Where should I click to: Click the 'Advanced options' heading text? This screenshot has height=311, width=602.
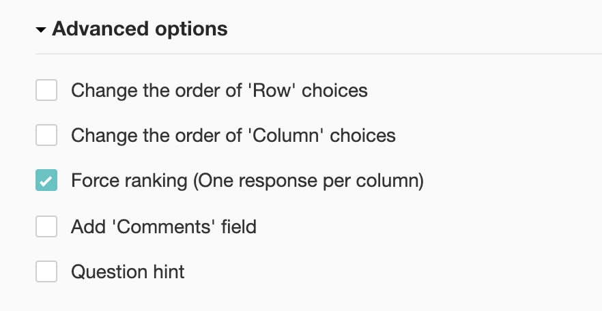pos(139,29)
